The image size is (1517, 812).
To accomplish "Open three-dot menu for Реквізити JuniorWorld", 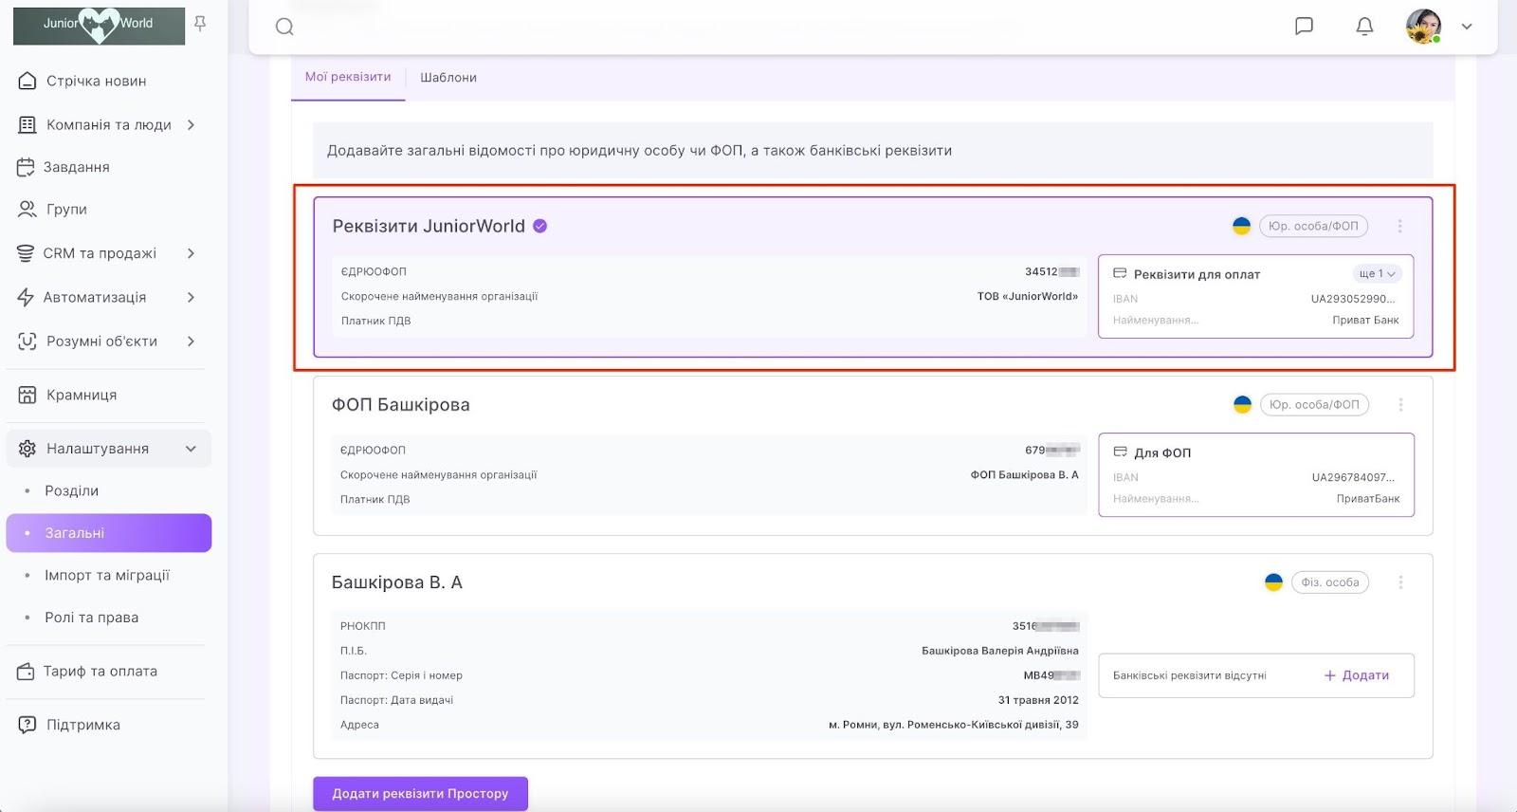I will click(1399, 226).
